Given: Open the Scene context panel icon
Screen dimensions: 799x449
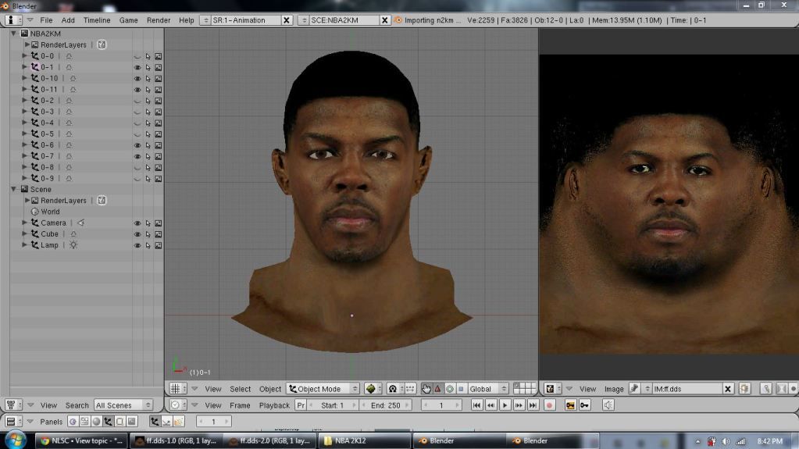Looking at the screenshot, I should click(131, 422).
